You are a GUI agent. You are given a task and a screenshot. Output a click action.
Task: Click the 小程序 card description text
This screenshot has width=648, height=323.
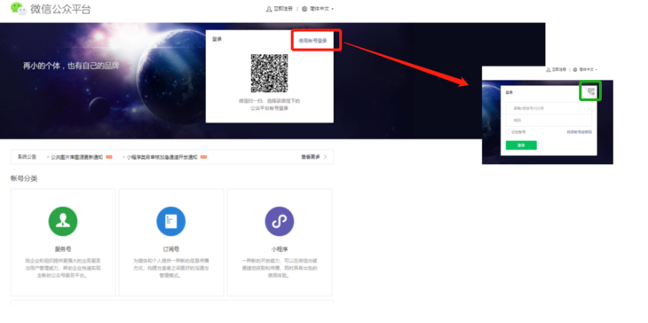tap(280, 268)
